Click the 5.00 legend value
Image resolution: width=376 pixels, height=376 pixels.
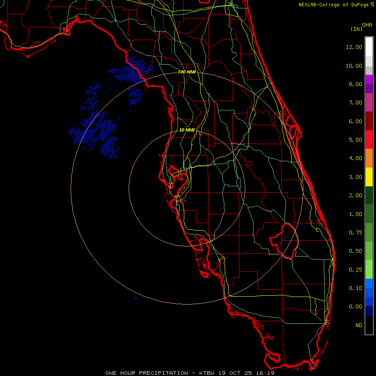(x=356, y=140)
